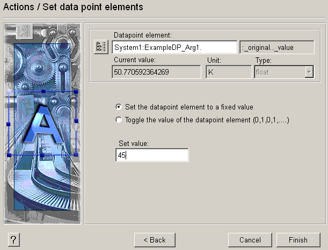
Task: Click the Unit field showing K
Action: (x=228, y=72)
